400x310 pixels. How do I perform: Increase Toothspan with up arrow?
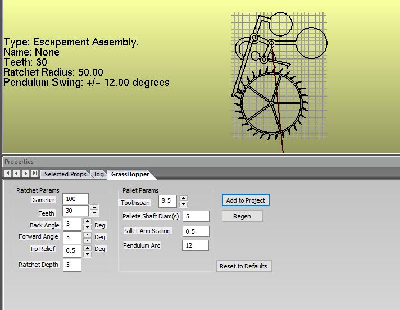pos(183,198)
